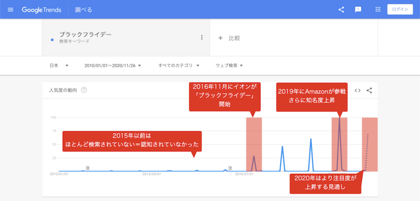The height and width of the screenshot is (201, 420).
Task: Click the help icon beside 人気度の動向
Action: coord(84,90)
